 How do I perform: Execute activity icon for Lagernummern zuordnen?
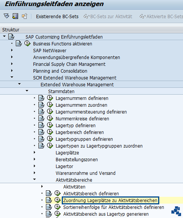coord(50,105)
